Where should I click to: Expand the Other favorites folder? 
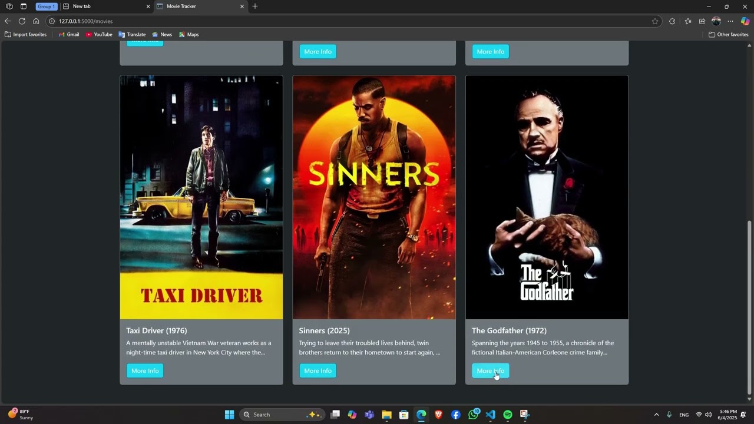pyautogui.click(x=729, y=35)
